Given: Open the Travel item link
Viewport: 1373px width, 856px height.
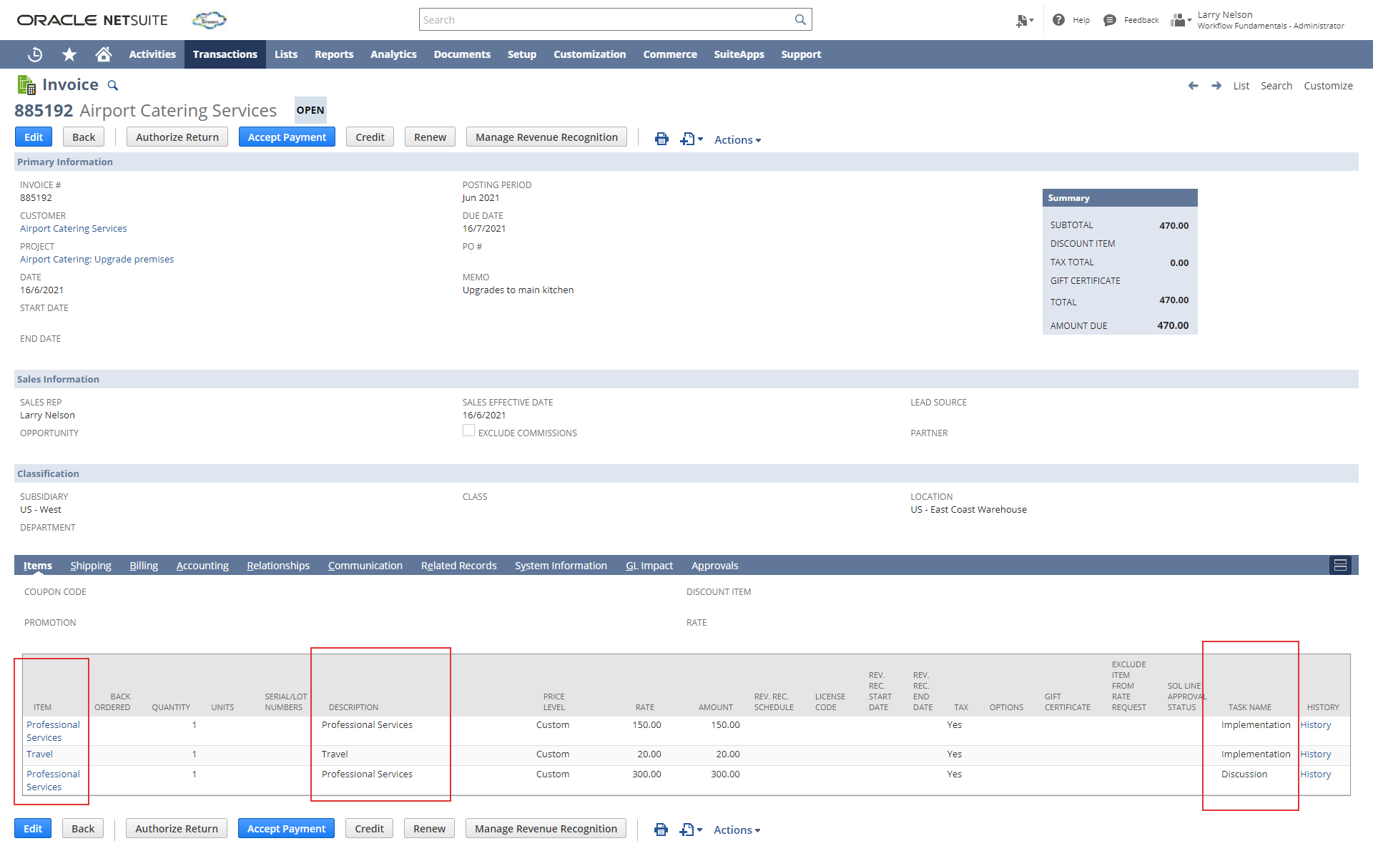Looking at the screenshot, I should point(39,754).
